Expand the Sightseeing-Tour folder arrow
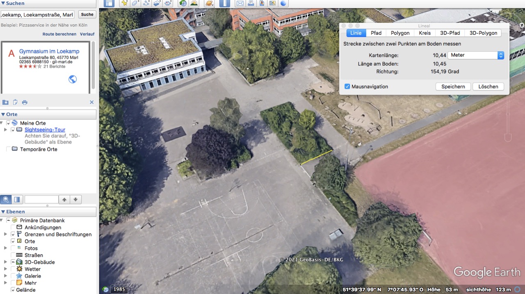The height and width of the screenshot is (294, 525). [5, 130]
